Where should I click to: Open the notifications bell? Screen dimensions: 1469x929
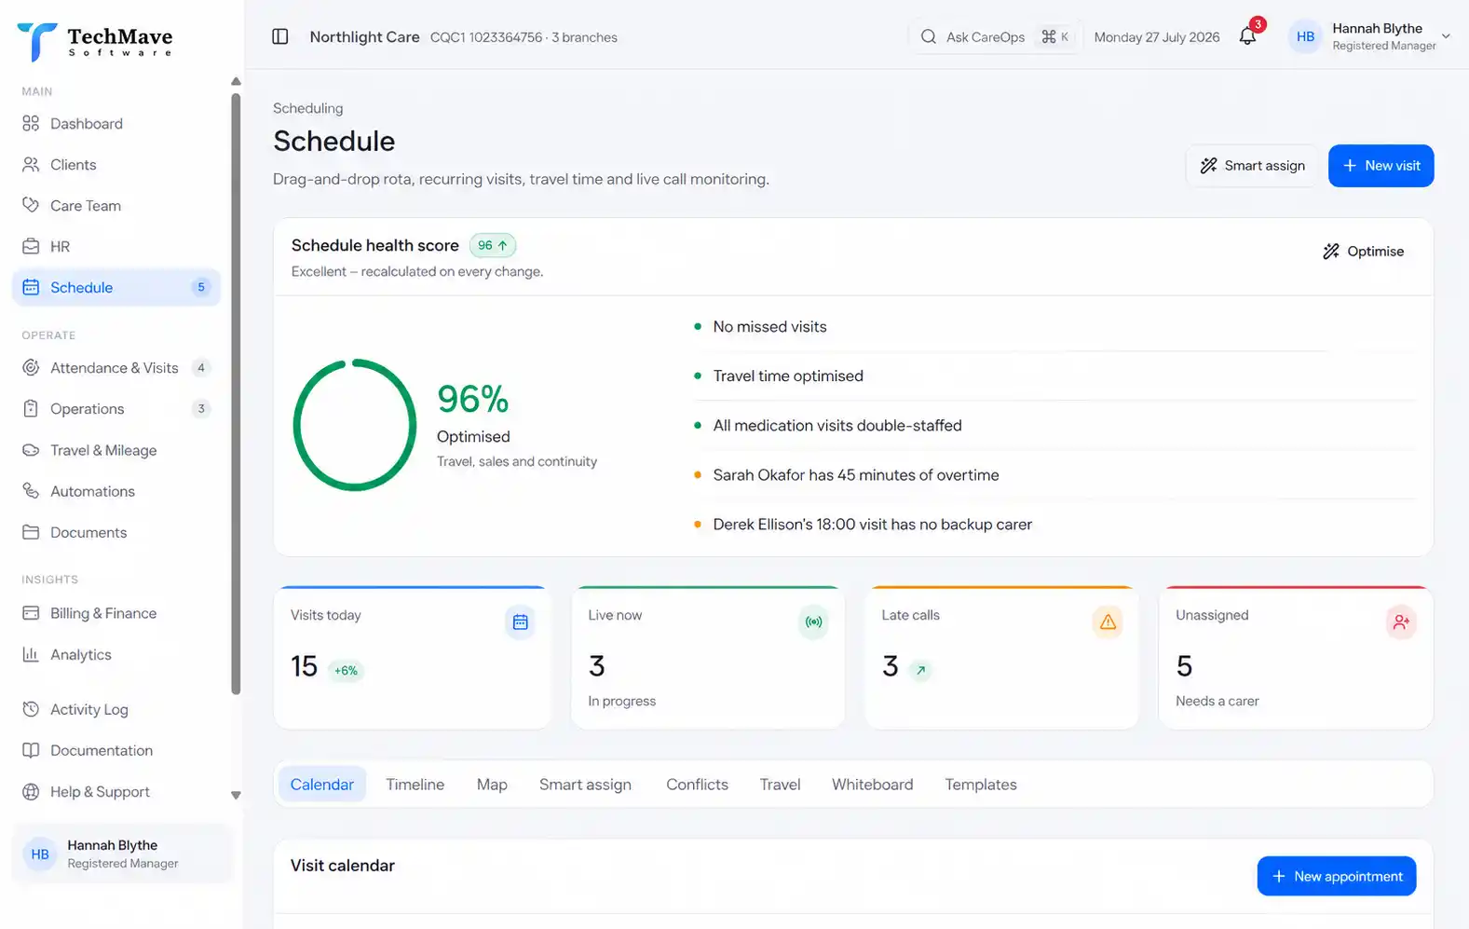(1247, 36)
